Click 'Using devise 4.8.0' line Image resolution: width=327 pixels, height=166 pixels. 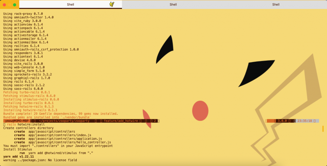[19, 60]
